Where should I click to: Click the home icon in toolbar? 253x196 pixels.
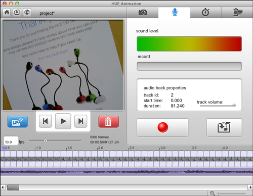(x=7, y=12)
